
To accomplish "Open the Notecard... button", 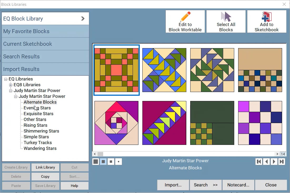I will [238, 185].
